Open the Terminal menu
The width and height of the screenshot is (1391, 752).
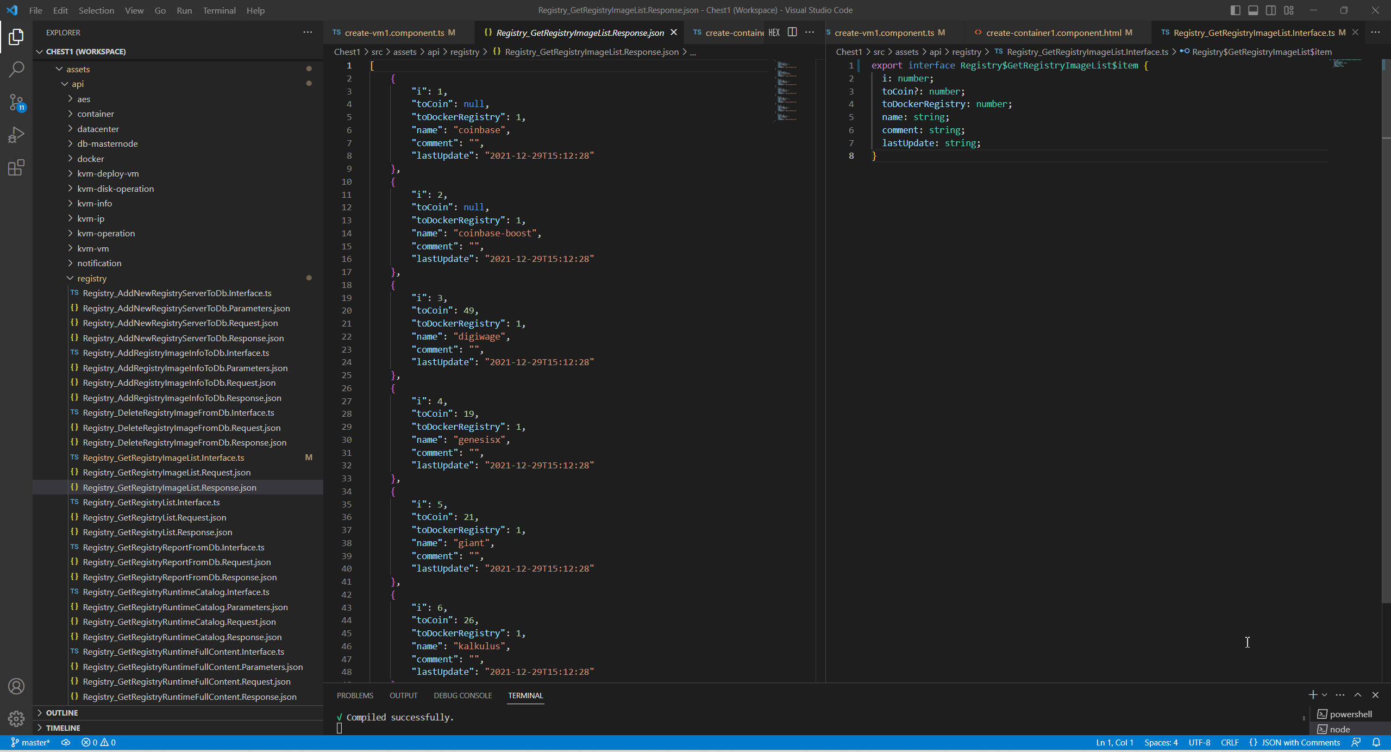coord(219,10)
